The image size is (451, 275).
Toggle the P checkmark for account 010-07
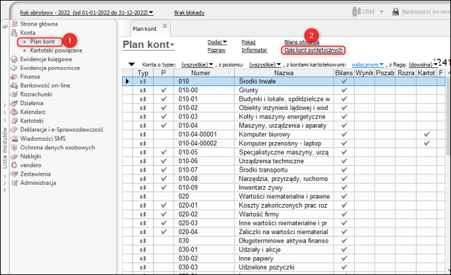[x=164, y=170]
